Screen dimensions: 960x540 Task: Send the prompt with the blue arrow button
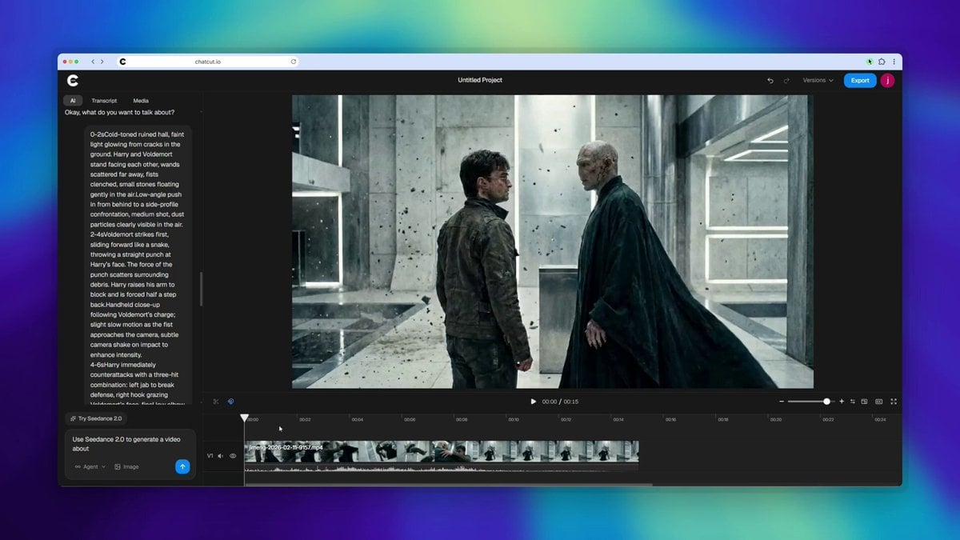(x=182, y=467)
